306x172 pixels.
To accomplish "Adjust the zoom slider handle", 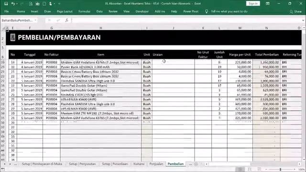I will (x=280, y=169).
